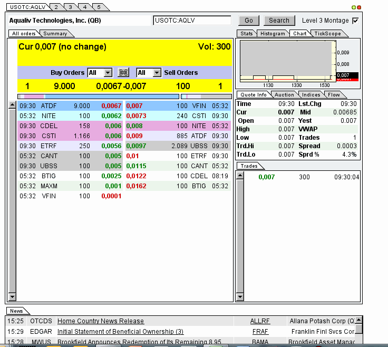
Task: Click the Trades panel scroll up arrow
Action: coord(240,176)
